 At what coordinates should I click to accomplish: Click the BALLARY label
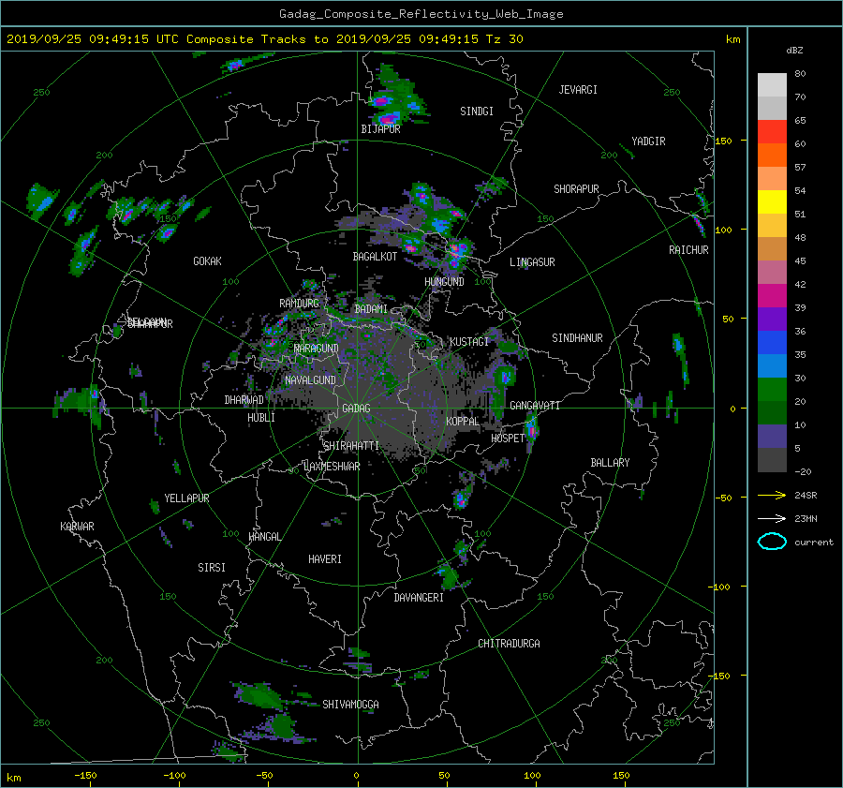point(610,463)
